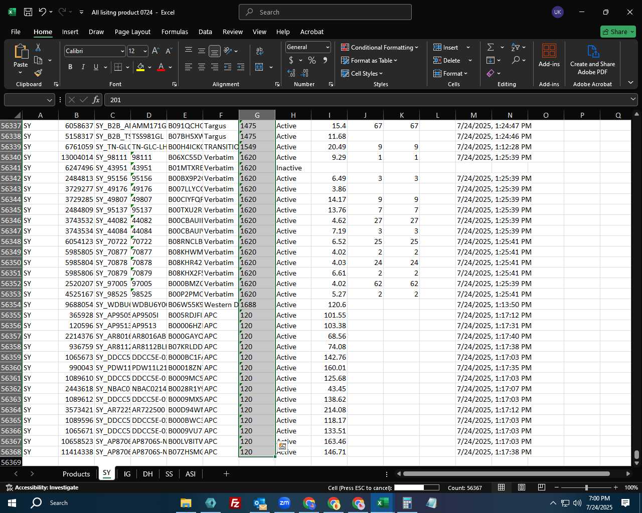Open the IG sheet tab
Image resolution: width=642 pixels, height=513 pixels.
[127, 474]
